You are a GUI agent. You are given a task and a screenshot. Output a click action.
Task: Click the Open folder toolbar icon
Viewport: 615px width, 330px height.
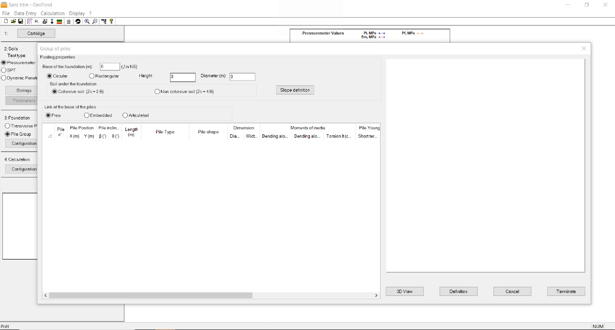pyautogui.click(x=13, y=21)
